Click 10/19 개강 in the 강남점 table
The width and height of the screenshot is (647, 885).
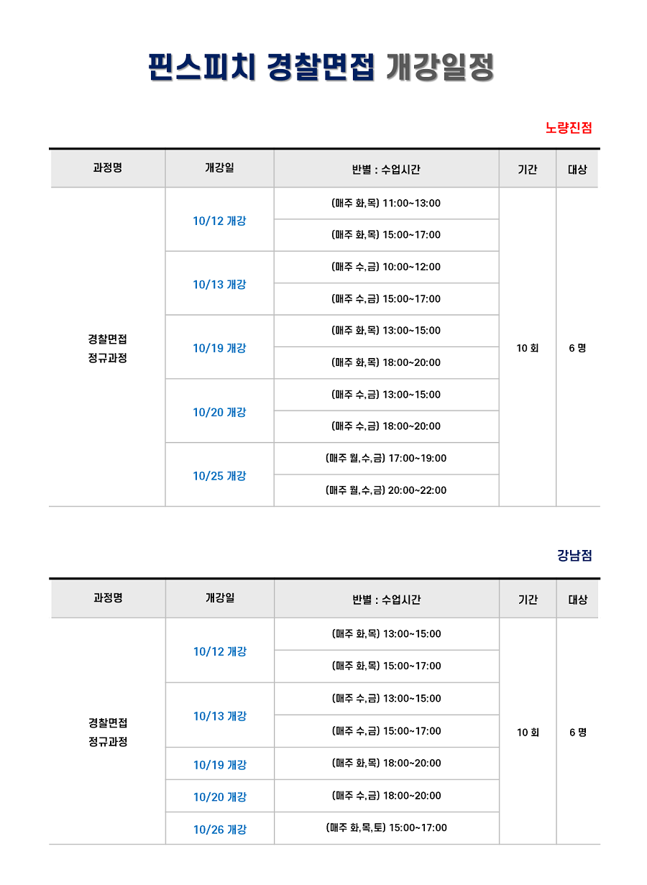click(x=220, y=765)
